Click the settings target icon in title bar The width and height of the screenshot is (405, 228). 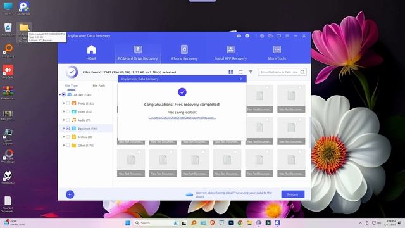coord(262,36)
